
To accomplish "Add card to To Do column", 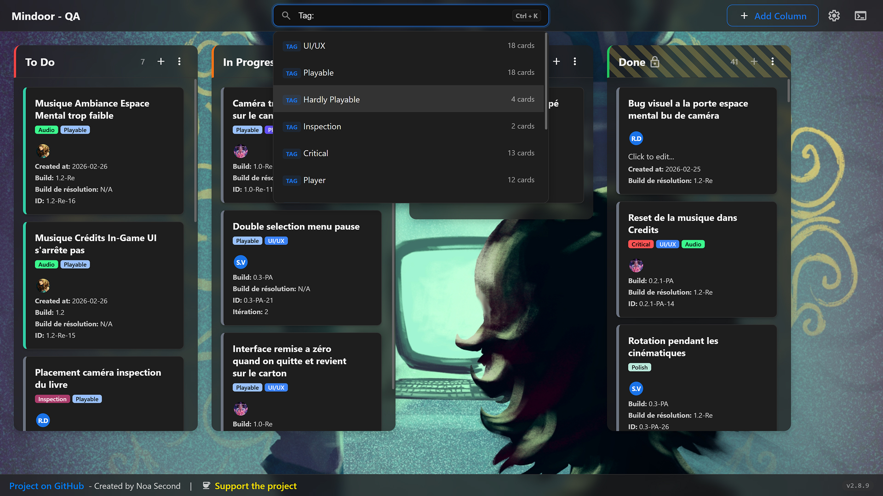I will (161, 62).
